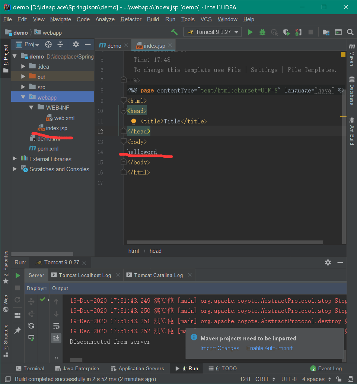The width and height of the screenshot is (357, 384).
Task: Click the up arrow in console output
Action: (x=56, y=302)
